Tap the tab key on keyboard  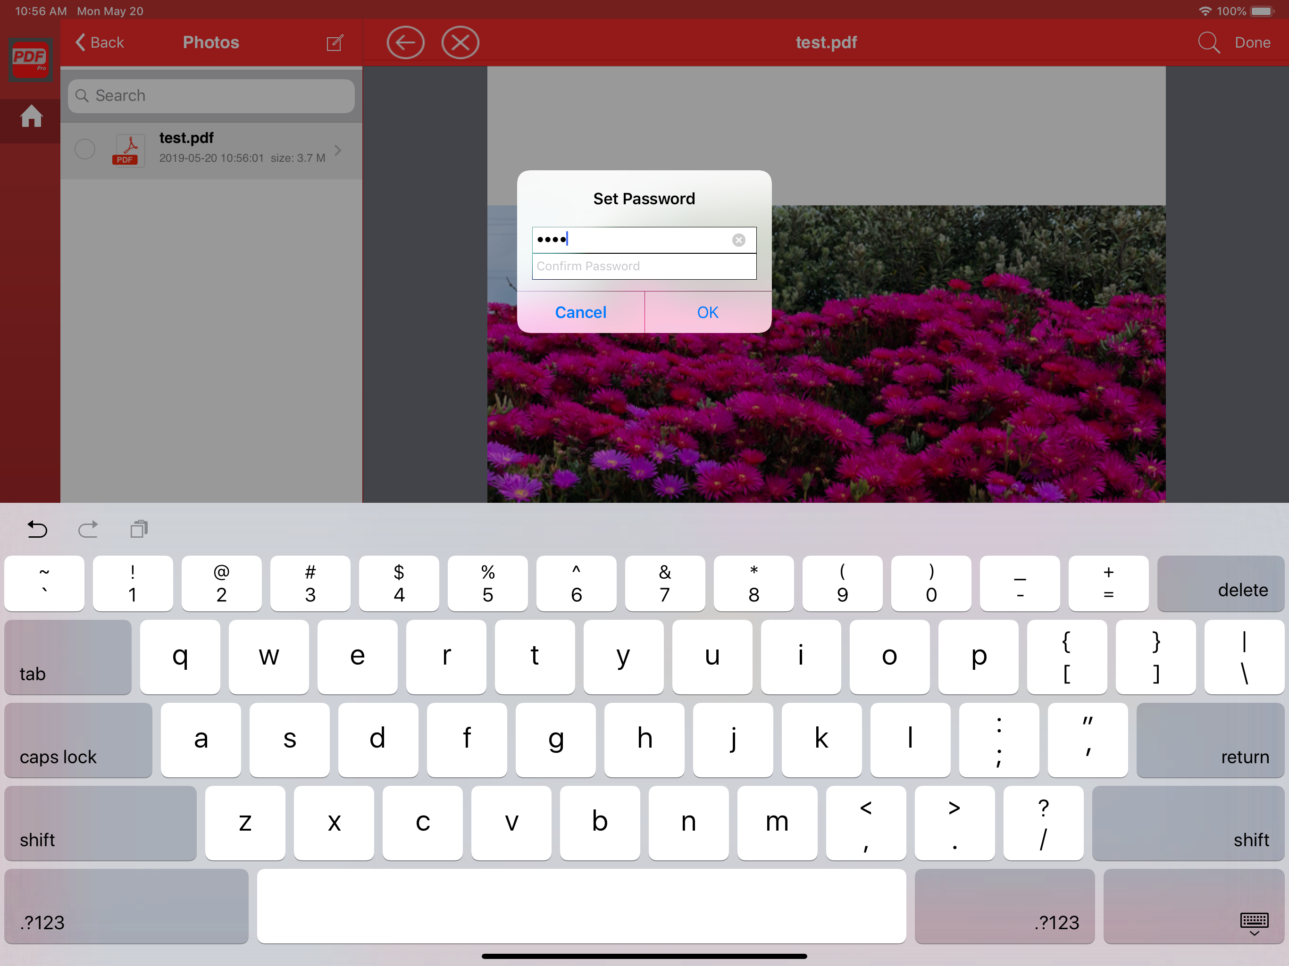point(67,657)
